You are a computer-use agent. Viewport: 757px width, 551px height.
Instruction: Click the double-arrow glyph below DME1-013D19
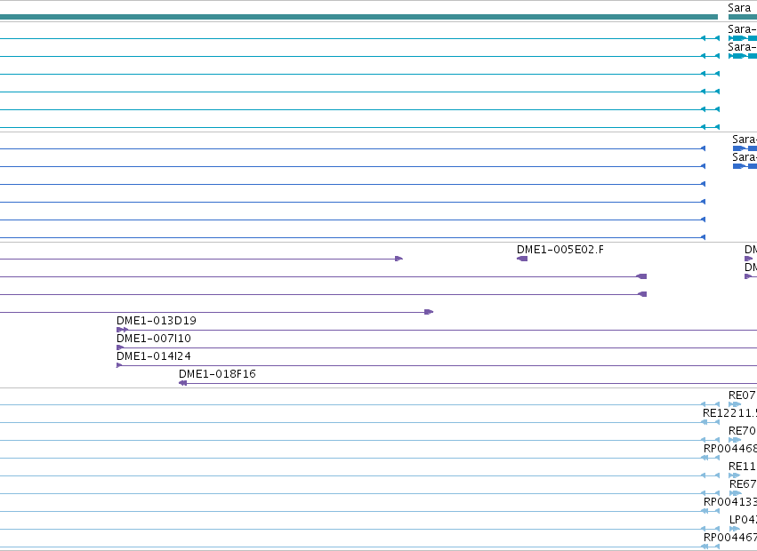[x=122, y=330]
